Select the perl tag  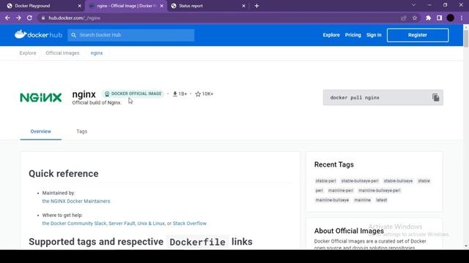[320, 191]
